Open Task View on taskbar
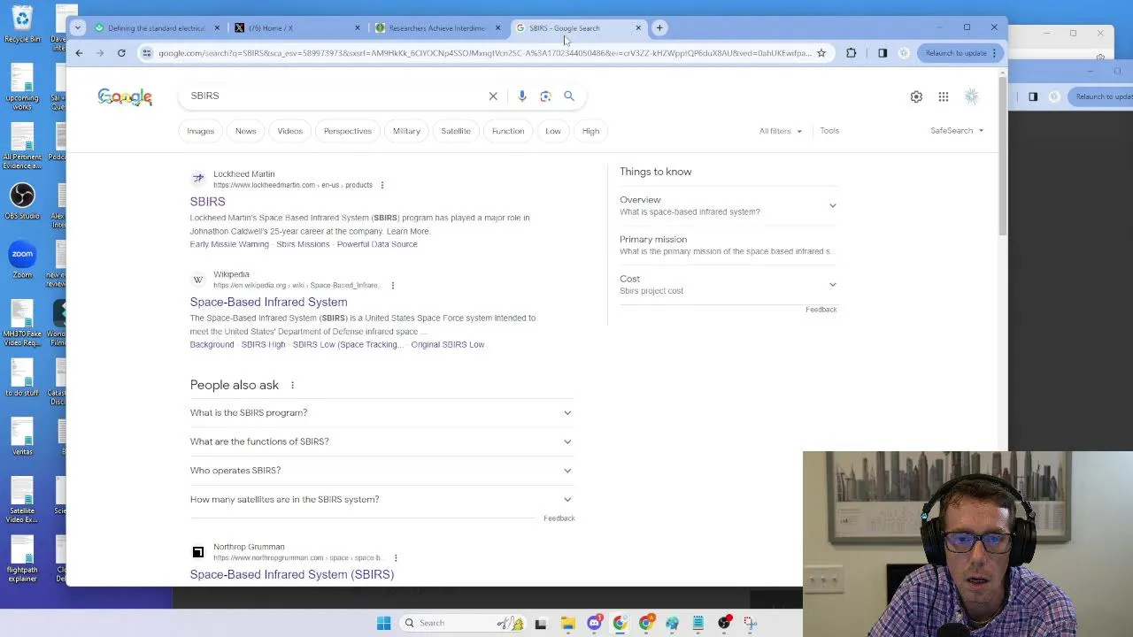 540,623
